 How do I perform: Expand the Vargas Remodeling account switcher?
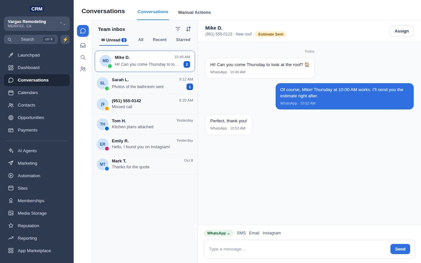(37, 24)
